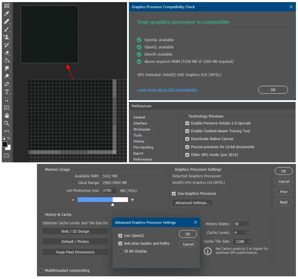
Task: Toggle Precise previews for 16-bit documents
Action: point(187,147)
